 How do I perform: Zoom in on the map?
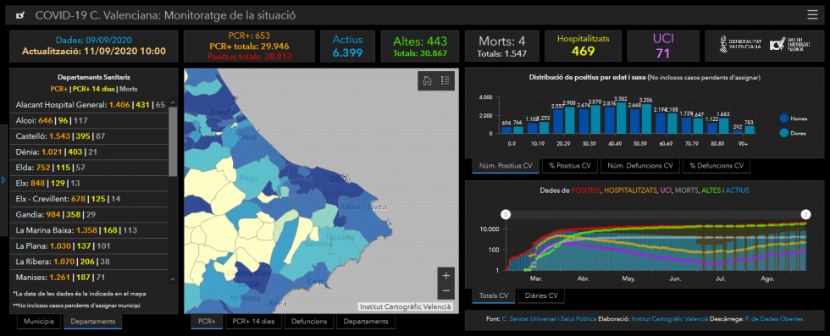pyautogui.click(x=445, y=276)
